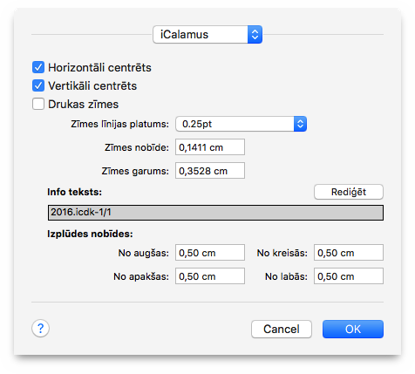Click the Drukas zīmes label text
415x374 pixels.
tap(84, 105)
